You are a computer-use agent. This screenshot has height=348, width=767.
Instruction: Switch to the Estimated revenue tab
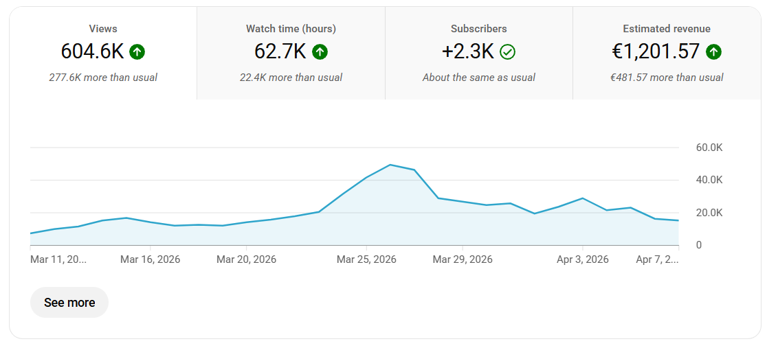point(667,54)
